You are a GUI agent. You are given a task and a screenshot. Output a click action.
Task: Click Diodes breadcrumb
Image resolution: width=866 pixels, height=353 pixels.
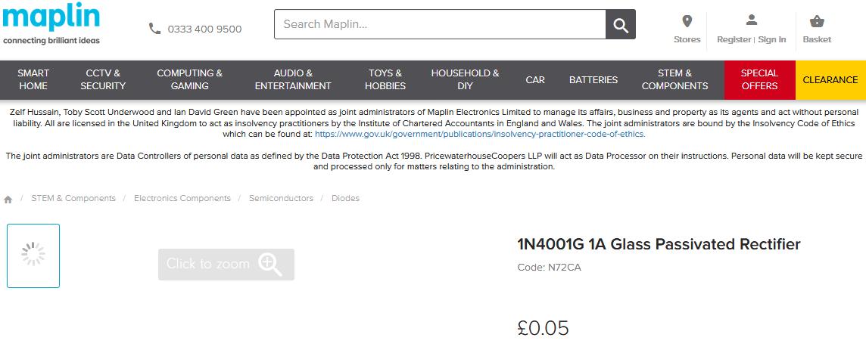[345, 199]
